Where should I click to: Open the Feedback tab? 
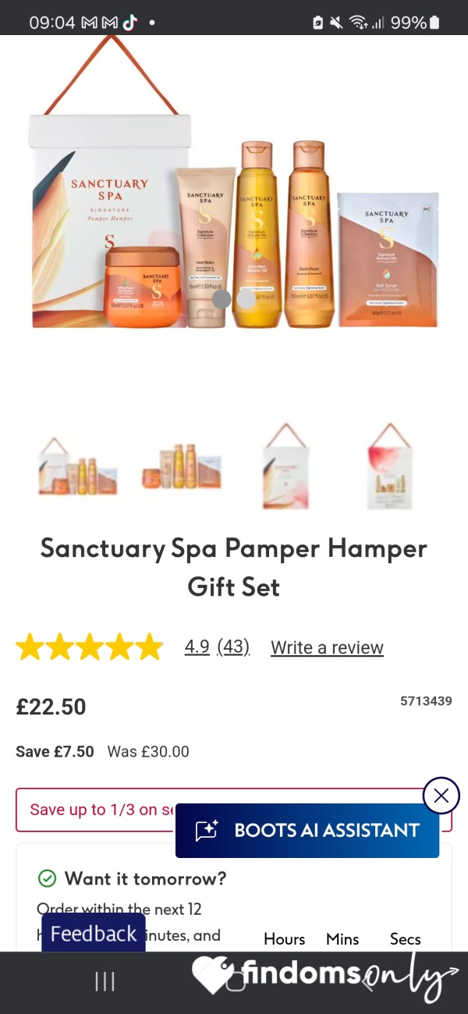pos(94,934)
